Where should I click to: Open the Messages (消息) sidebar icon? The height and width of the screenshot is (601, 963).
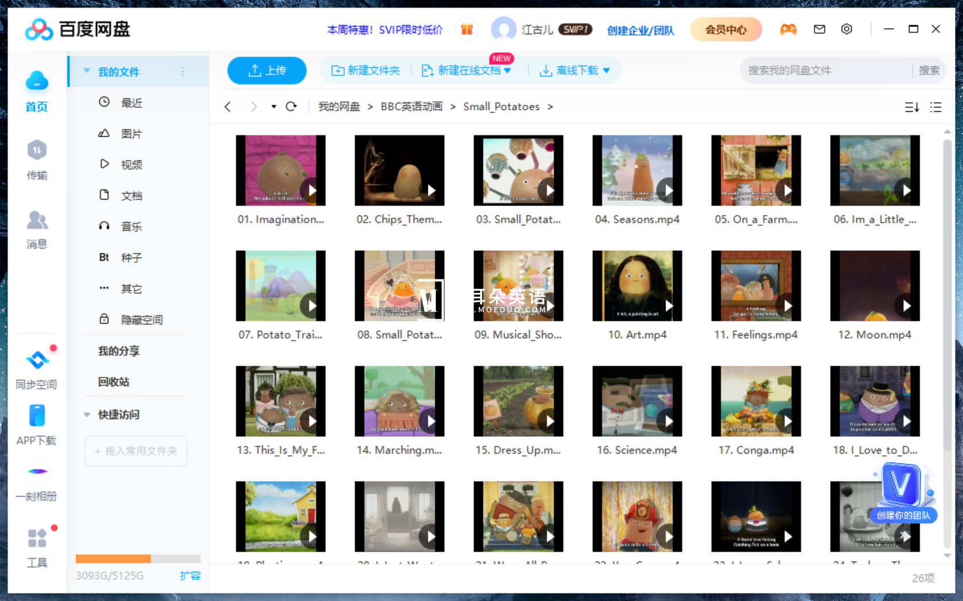(37, 228)
